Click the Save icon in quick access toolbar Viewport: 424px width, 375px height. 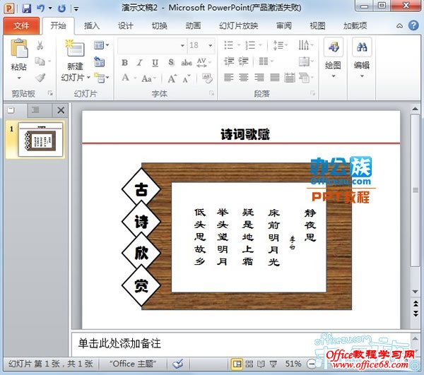coord(26,8)
